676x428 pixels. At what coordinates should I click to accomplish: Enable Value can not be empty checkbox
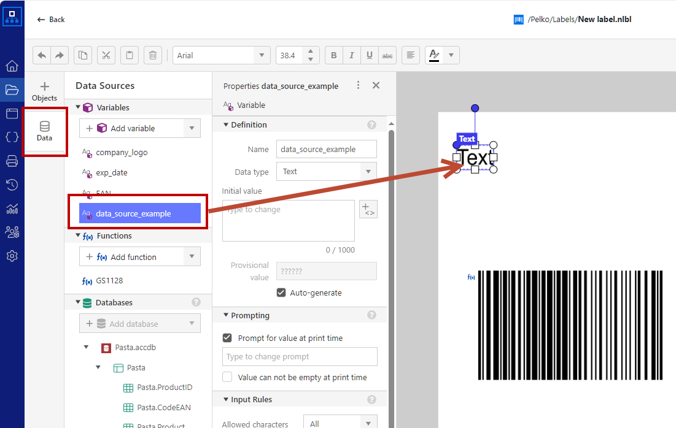pos(227,378)
